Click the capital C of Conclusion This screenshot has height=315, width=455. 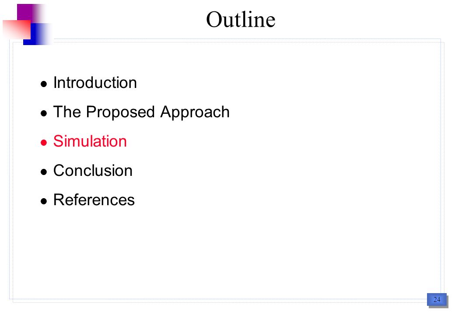pyautogui.click(x=59, y=170)
